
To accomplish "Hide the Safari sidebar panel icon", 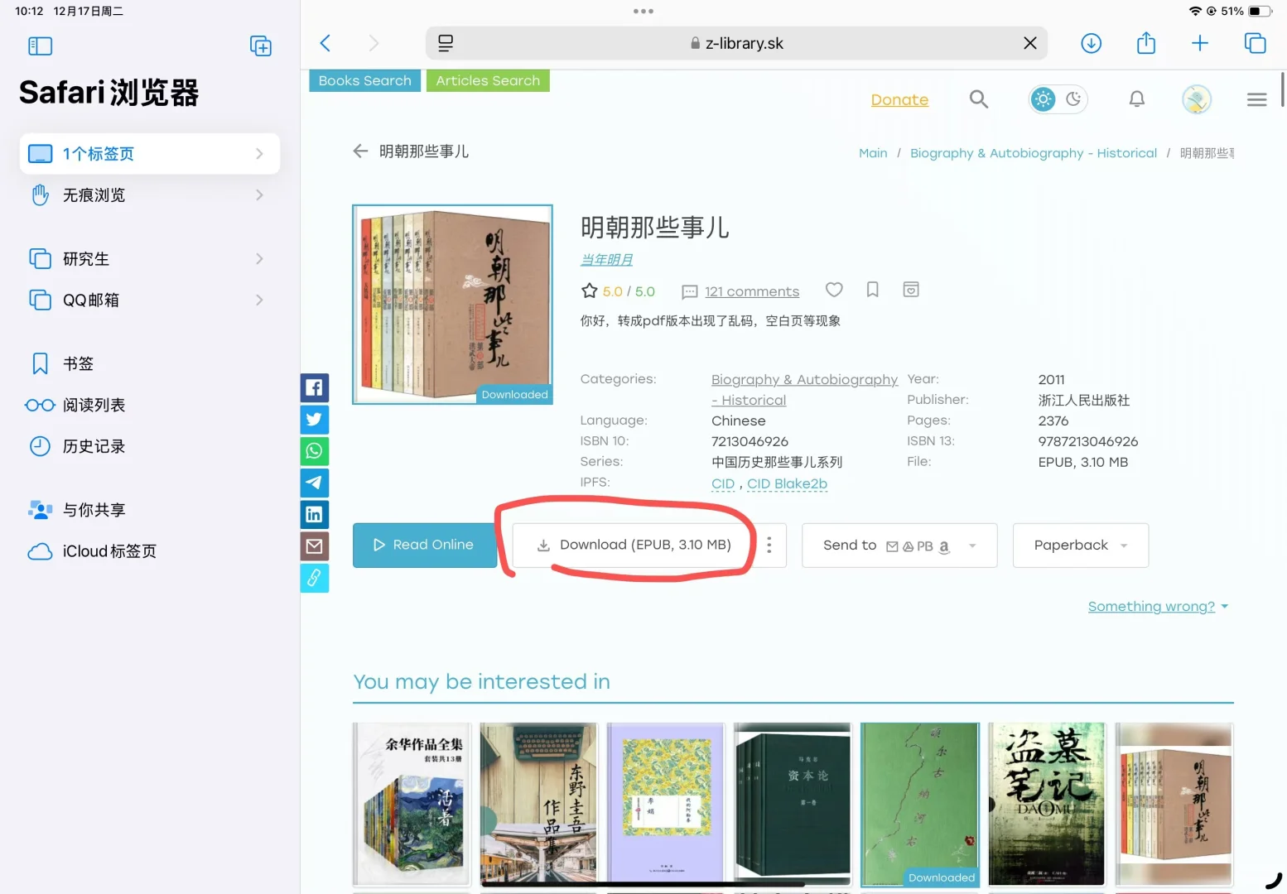I will [40, 46].
